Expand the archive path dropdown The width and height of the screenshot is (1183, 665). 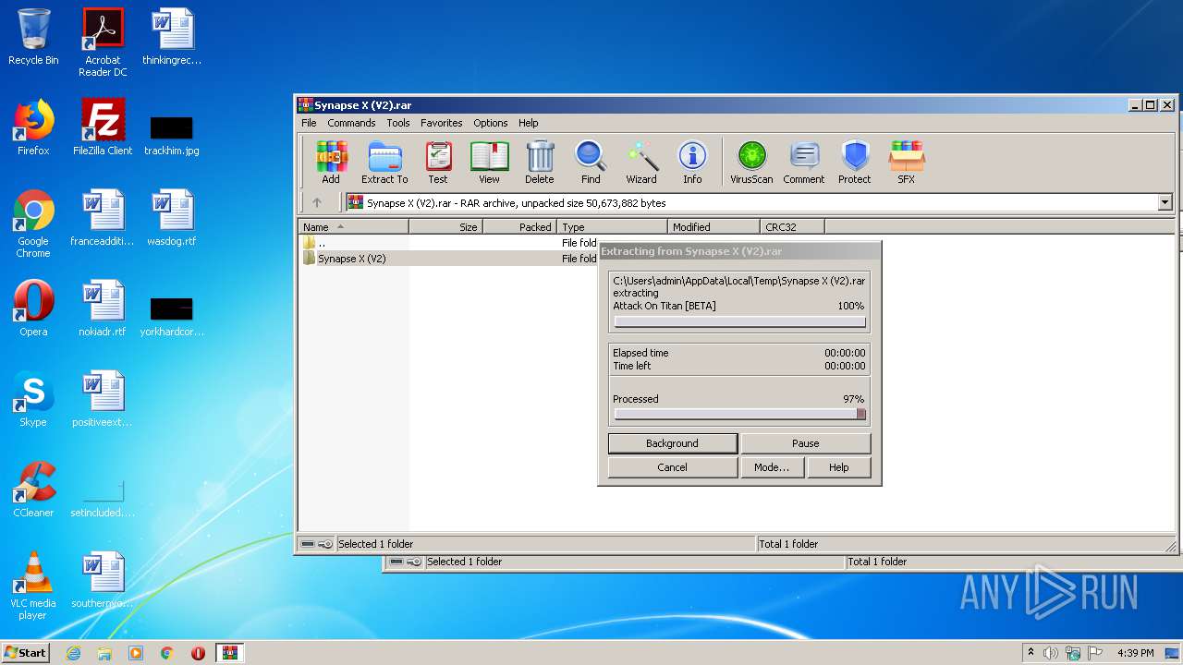(1165, 202)
